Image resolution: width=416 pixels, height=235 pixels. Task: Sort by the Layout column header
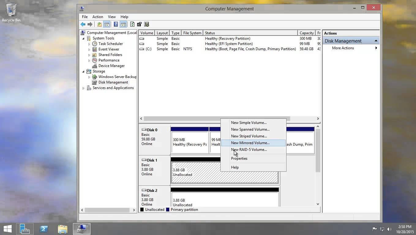point(162,33)
